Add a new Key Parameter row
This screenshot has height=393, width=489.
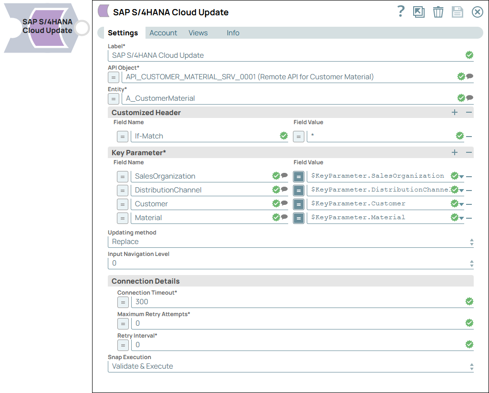(455, 152)
